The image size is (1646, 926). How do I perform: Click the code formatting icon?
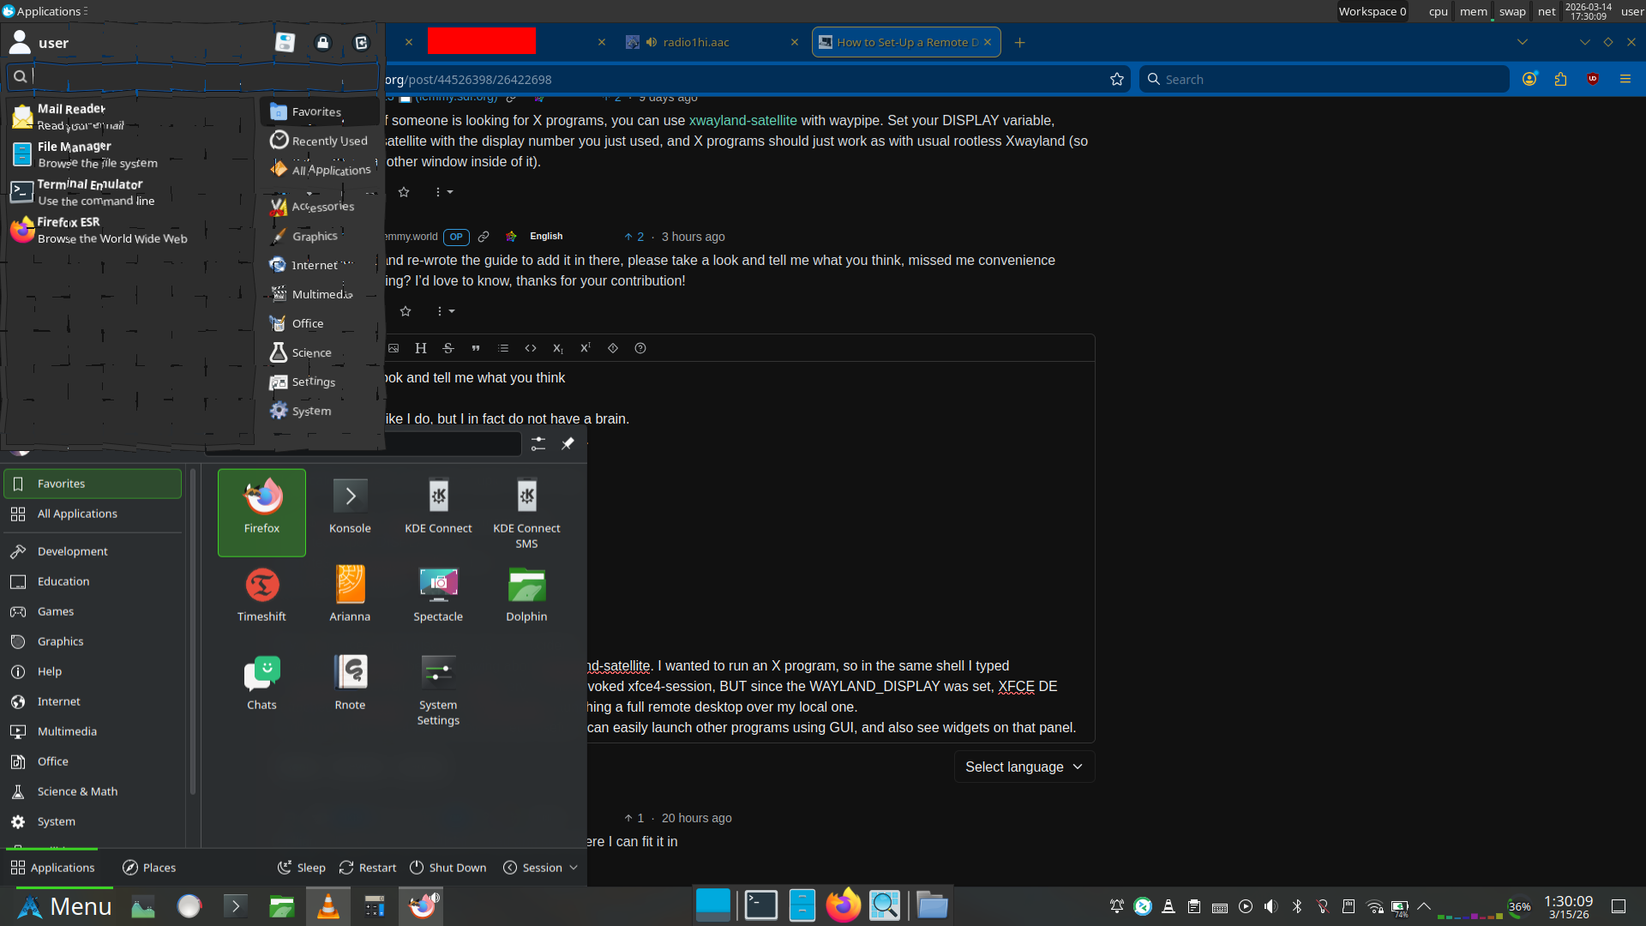(x=531, y=348)
